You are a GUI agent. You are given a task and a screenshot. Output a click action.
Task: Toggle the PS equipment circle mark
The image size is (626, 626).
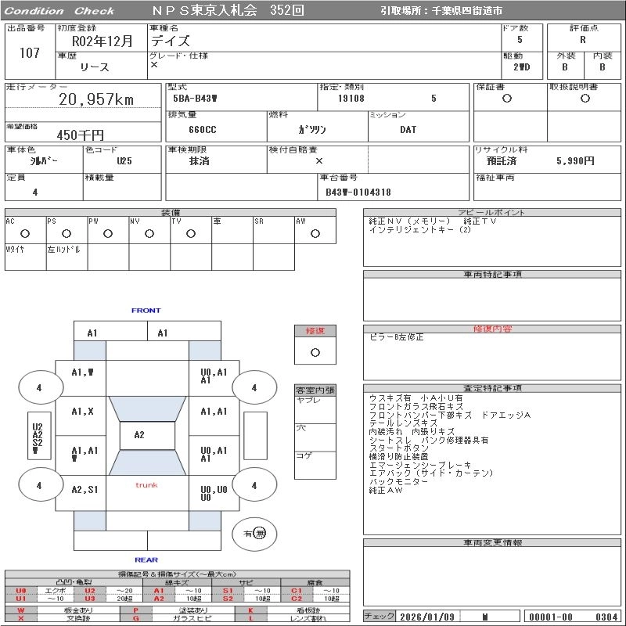tap(66, 233)
